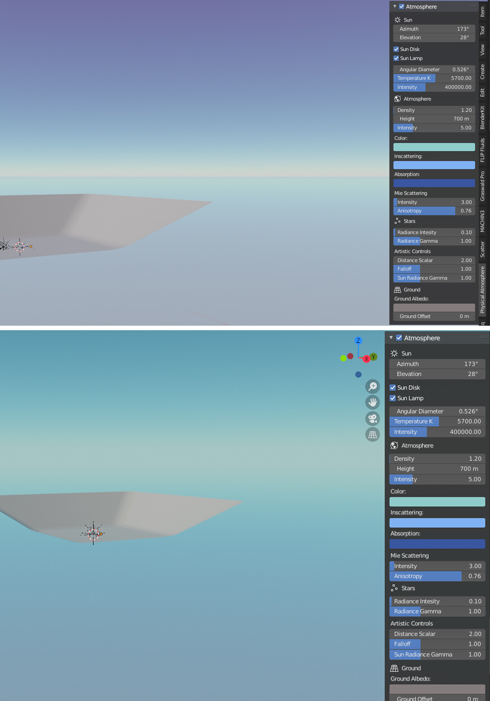Viewport: 490px width, 701px height.
Task: Toggle camera view with the camera gizmo
Action: coord(373,419)
